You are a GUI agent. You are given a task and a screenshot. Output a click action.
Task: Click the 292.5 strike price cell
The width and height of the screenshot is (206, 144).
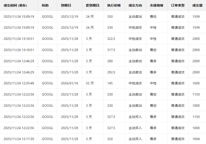tap(111, 72)
